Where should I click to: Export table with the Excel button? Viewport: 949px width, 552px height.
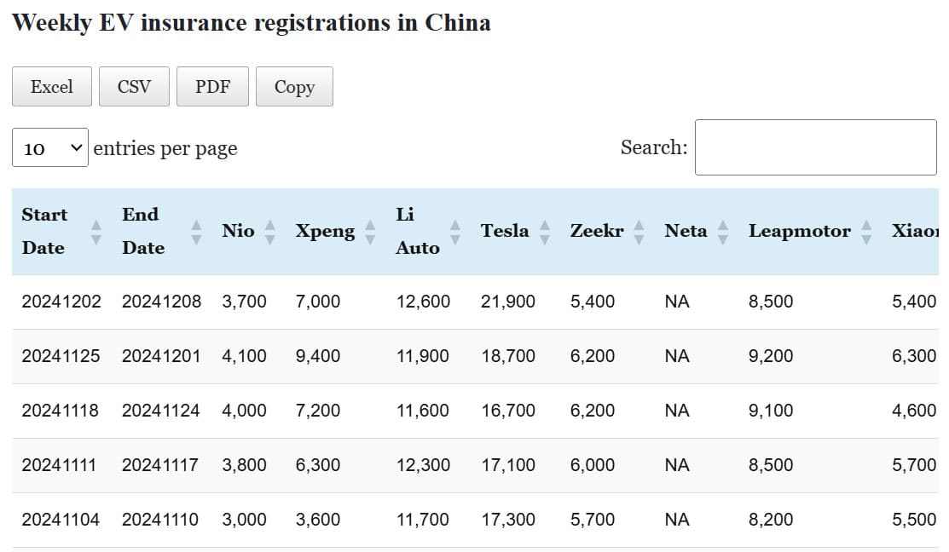(52, 87)
